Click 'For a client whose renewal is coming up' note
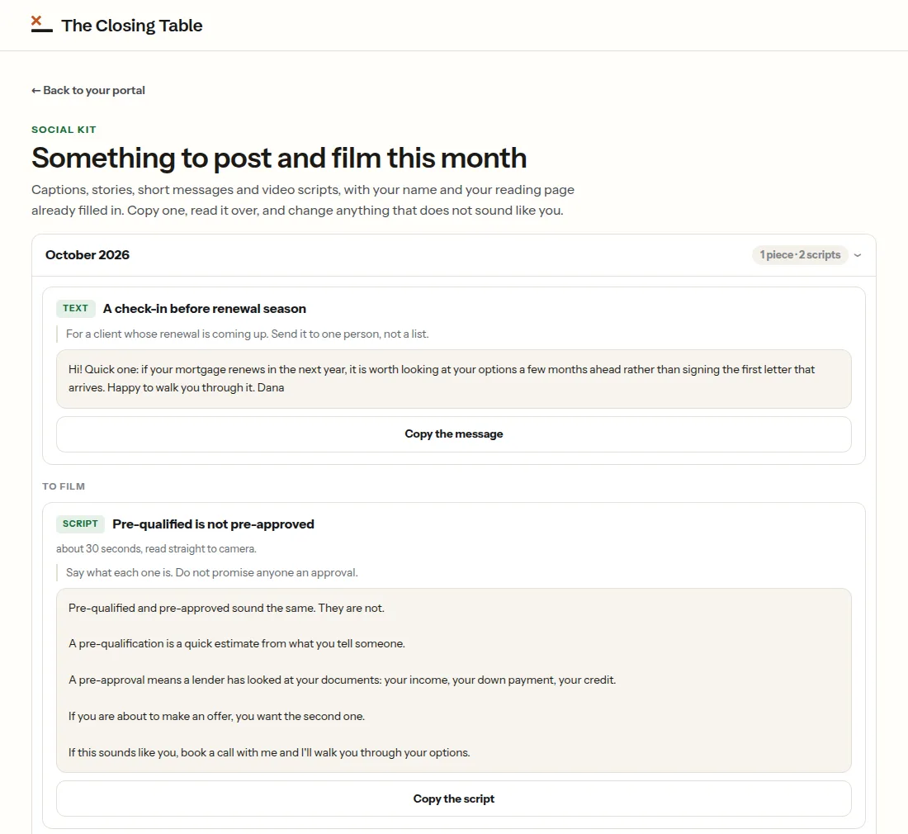Screen dimensions: 908x834 click(x=248, y=334)
